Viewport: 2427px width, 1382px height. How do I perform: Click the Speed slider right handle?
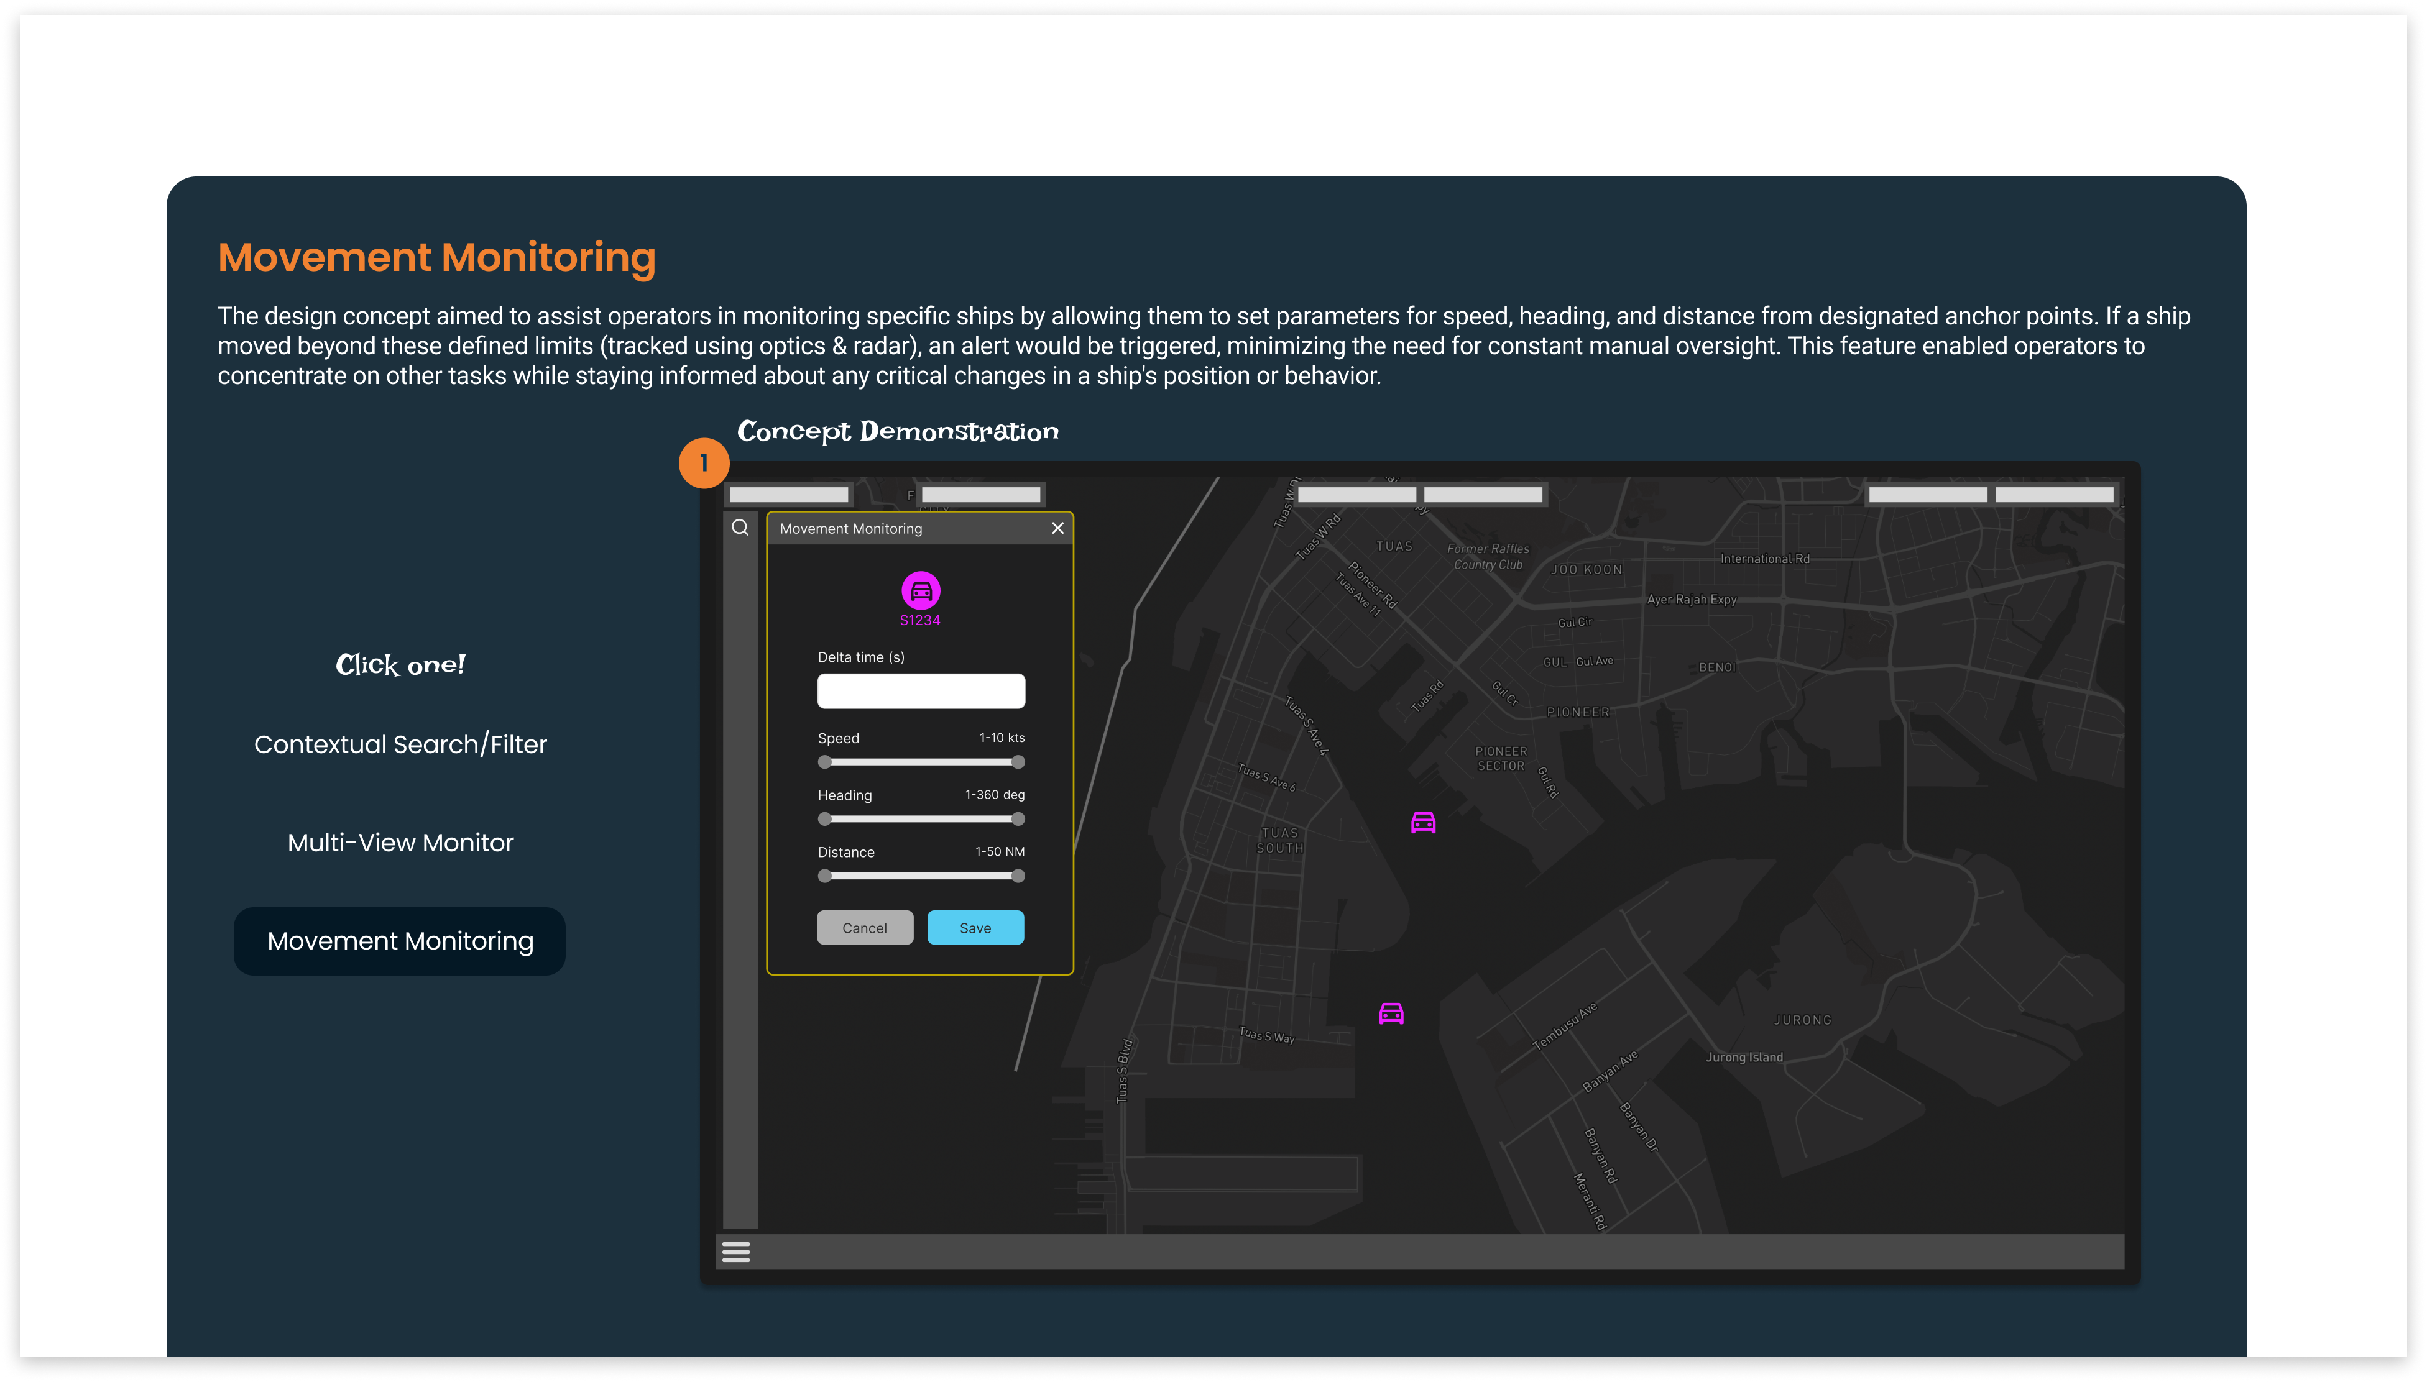click(x=1018, y=762)
